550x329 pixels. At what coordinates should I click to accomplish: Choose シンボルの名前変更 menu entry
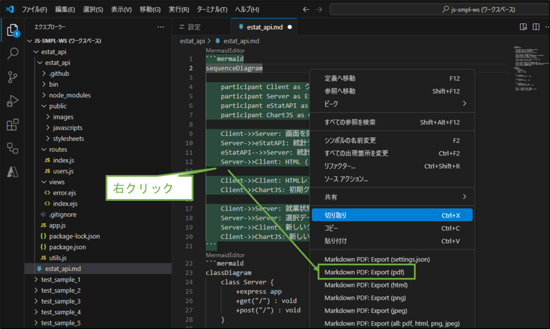click(x=392, y=140)
